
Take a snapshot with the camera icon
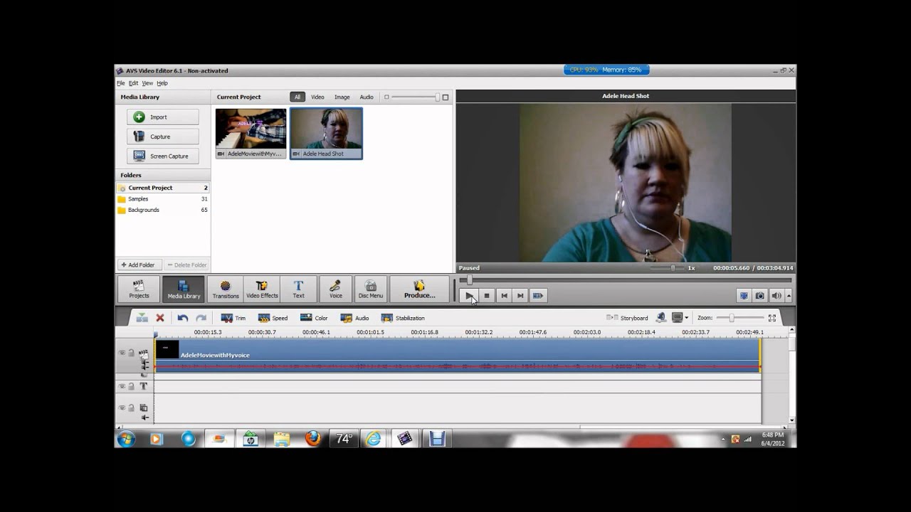click(760, 296)
